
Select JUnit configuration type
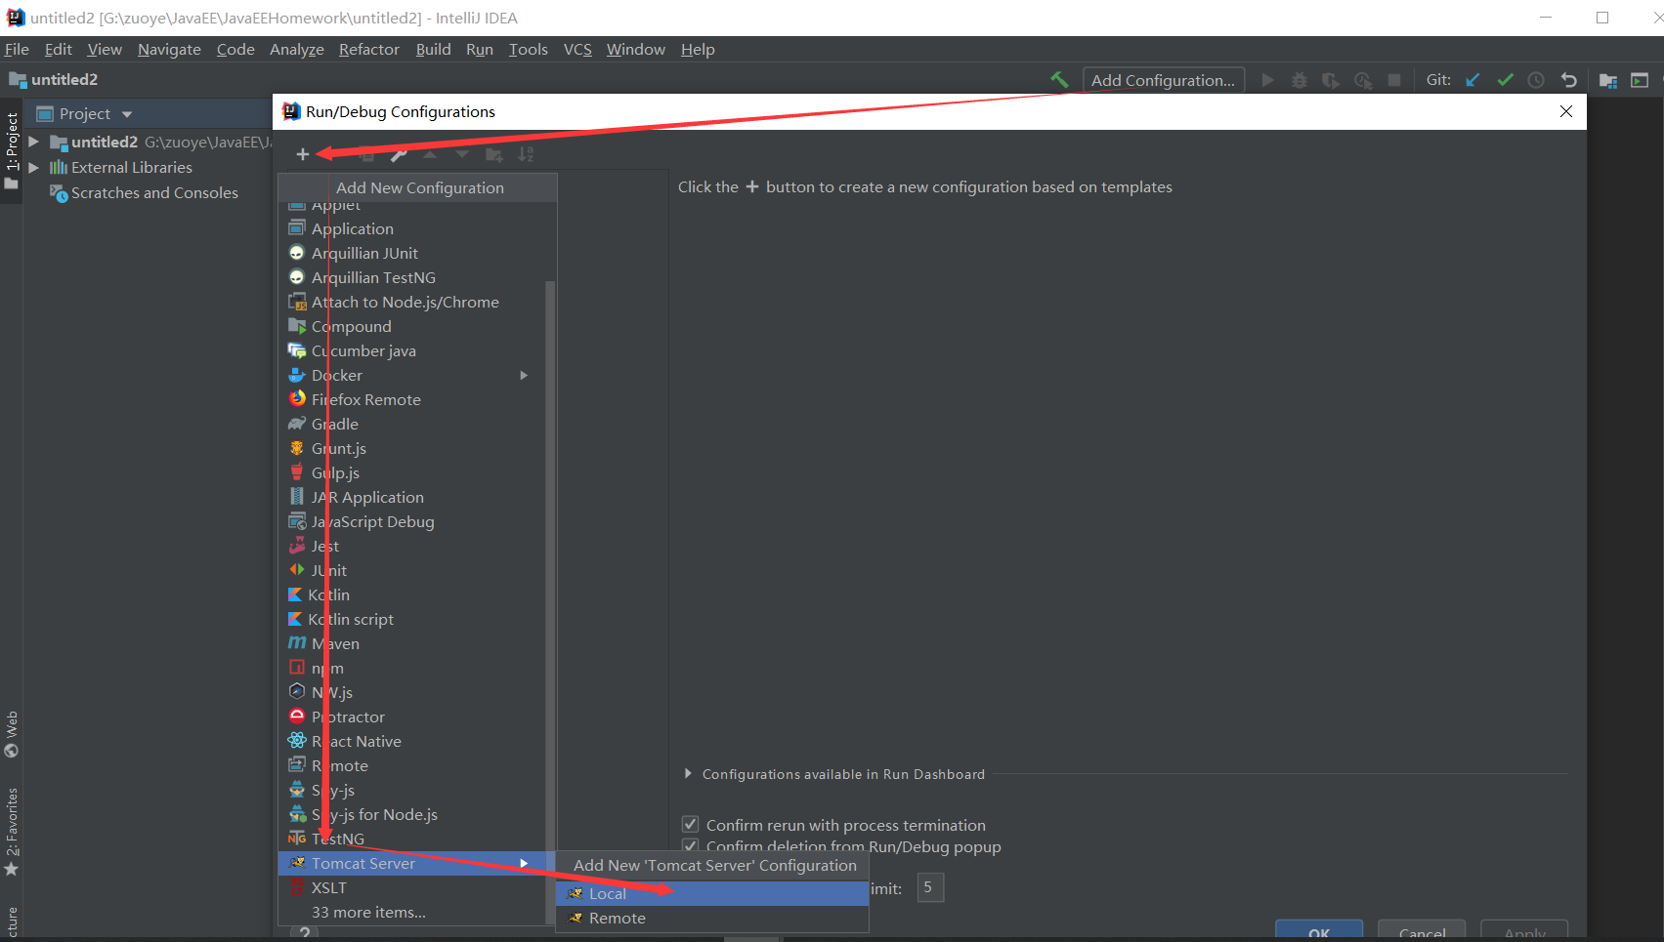pos(417,570)
